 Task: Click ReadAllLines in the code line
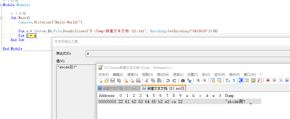[x=75, y=31]
